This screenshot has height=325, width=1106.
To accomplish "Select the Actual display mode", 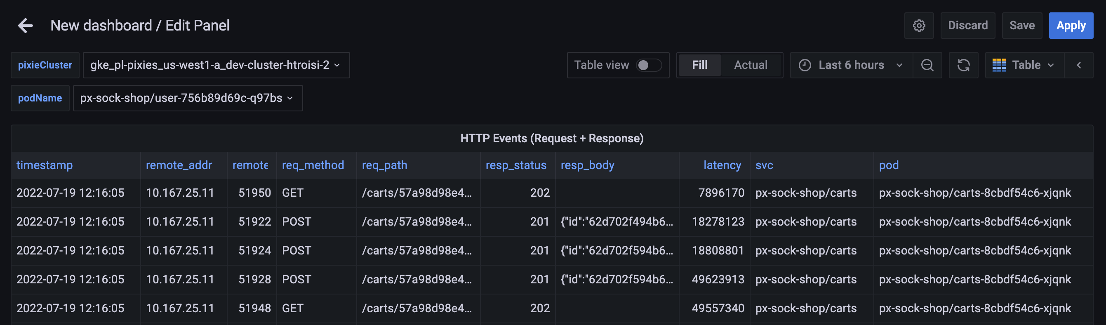I will coord(750,65).
